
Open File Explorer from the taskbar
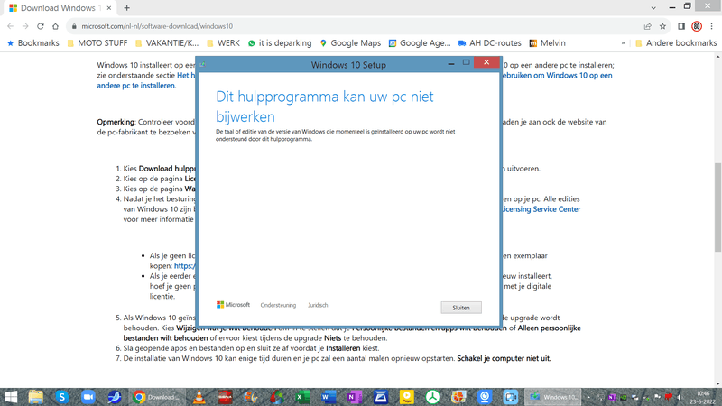click(36, 397)
